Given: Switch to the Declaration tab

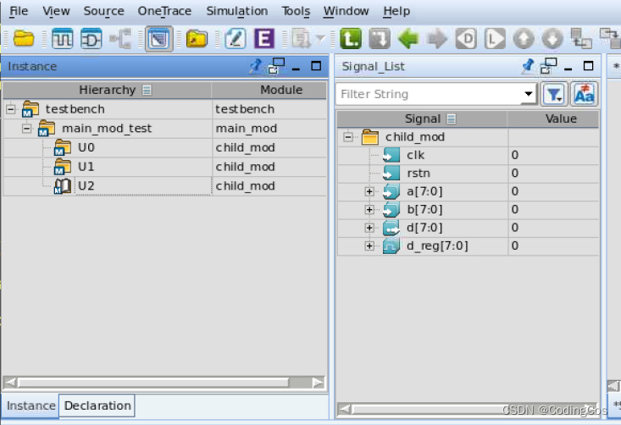Looking at the screenshot, I should pyautogui.click(x=97, y=406).
